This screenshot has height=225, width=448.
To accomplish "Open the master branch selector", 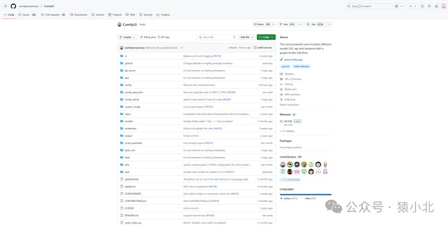I will point(127,37).
